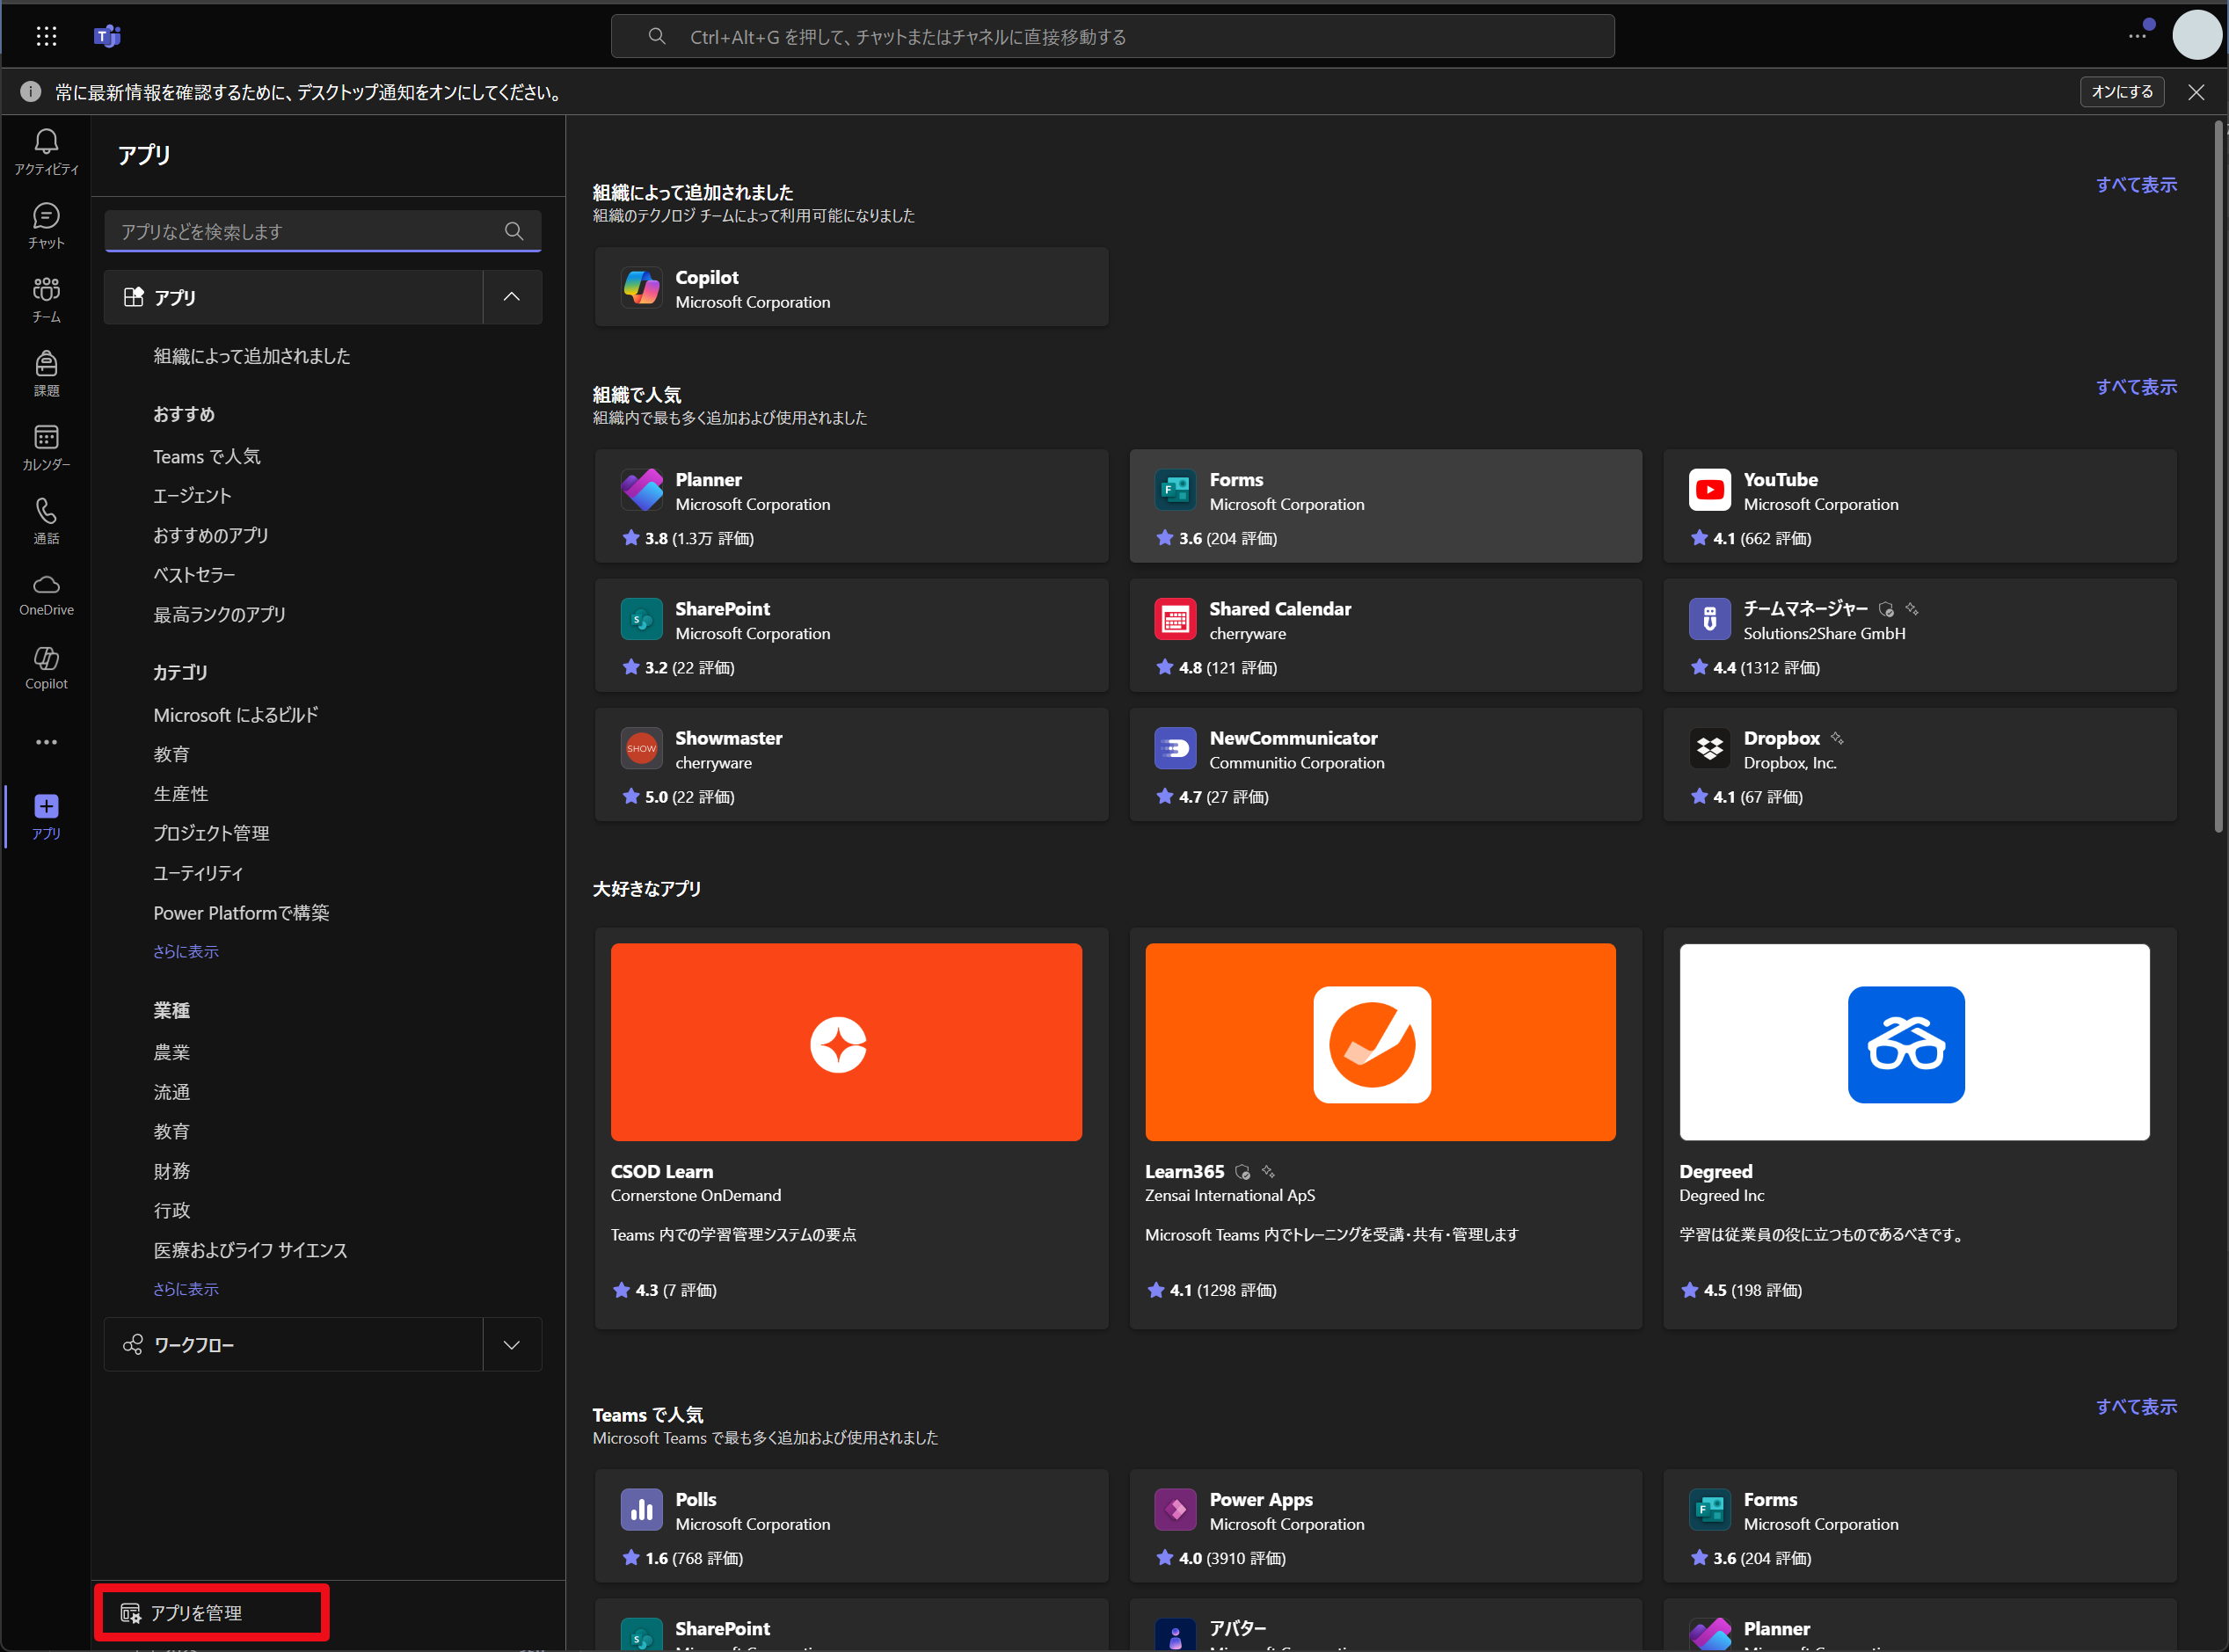Open OneDrive cloud icon in sidebar

tap(46, 595)
